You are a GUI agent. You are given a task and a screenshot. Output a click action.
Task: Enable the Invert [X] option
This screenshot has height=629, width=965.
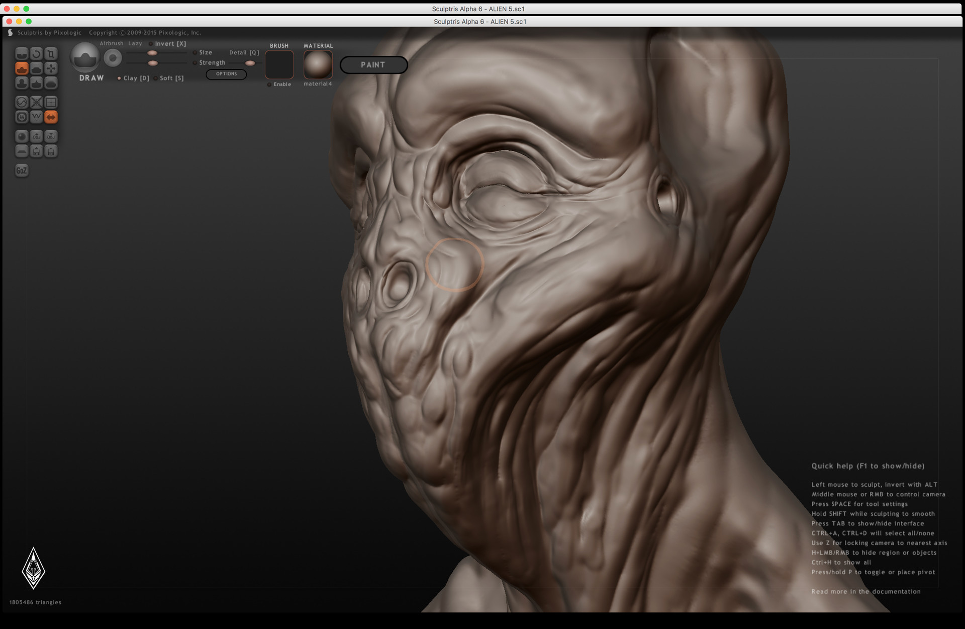click(x=168, y=44)
